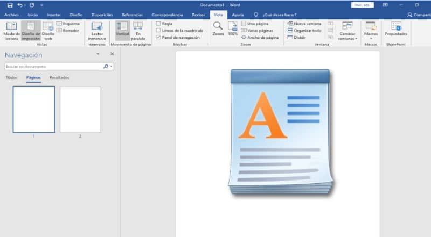431x237 pixels.
Task: Switch to the Diseño tab
Action: coord(76,15)
